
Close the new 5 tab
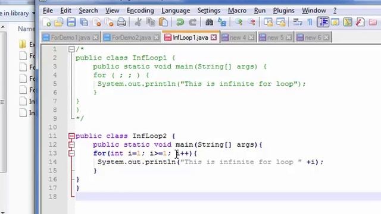(289, 37)
